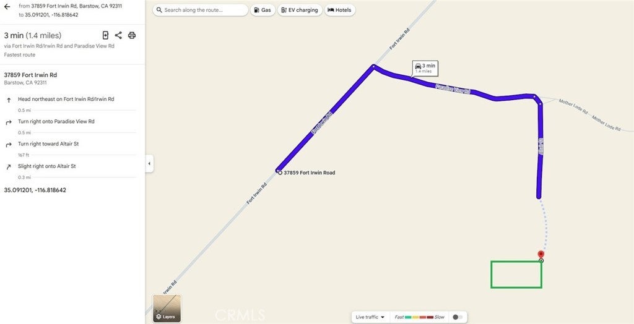The image size is (634, 324).
Task: Collapse the side directions panel
Action: [149, 164]
